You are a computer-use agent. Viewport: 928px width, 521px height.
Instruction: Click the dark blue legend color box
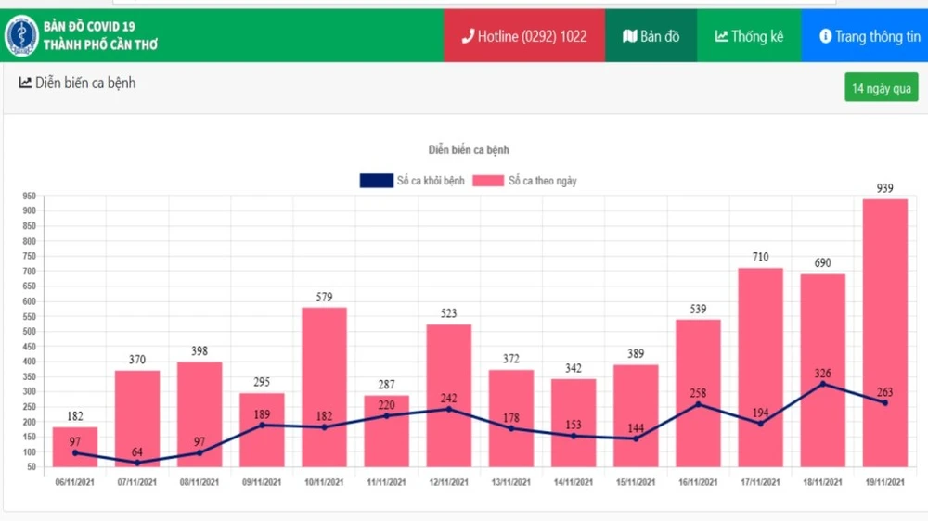pyautogui.click(x=376, y=181)
